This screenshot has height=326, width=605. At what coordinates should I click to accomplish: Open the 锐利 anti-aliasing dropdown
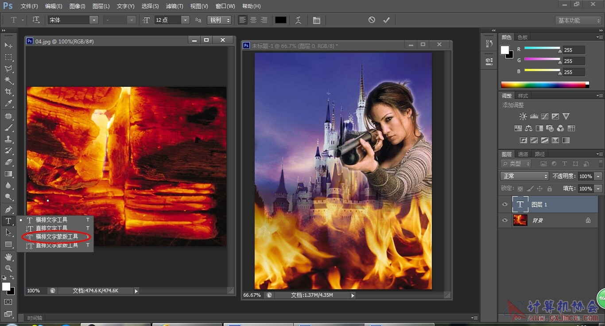tap(219, 20)
